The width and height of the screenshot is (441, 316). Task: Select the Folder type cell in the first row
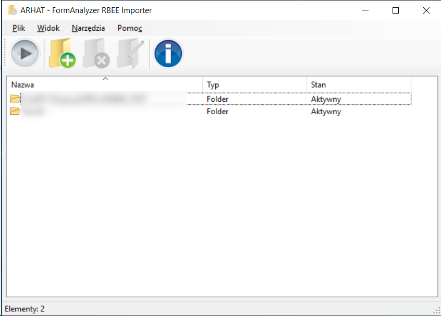pyautogui.click(x=217, y=99)
